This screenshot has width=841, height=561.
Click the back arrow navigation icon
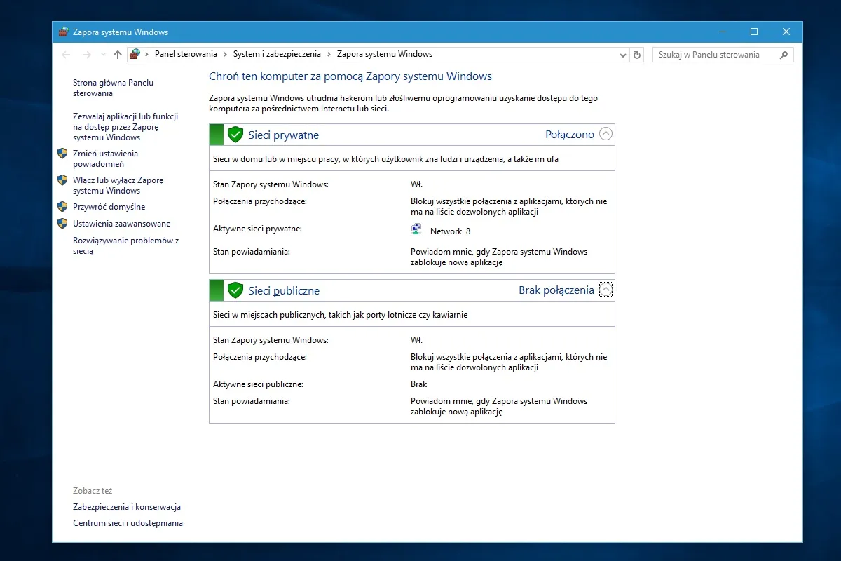pos(65,54)
